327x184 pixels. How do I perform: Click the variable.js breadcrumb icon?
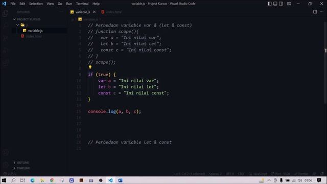pos(80,19)
